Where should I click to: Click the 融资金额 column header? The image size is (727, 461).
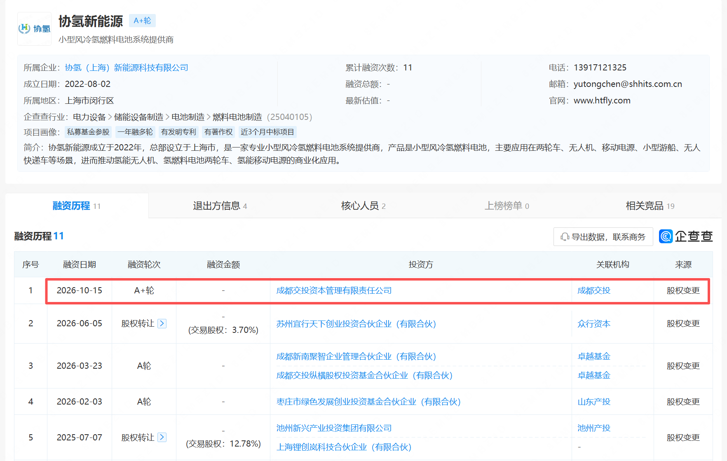point(223,264)
